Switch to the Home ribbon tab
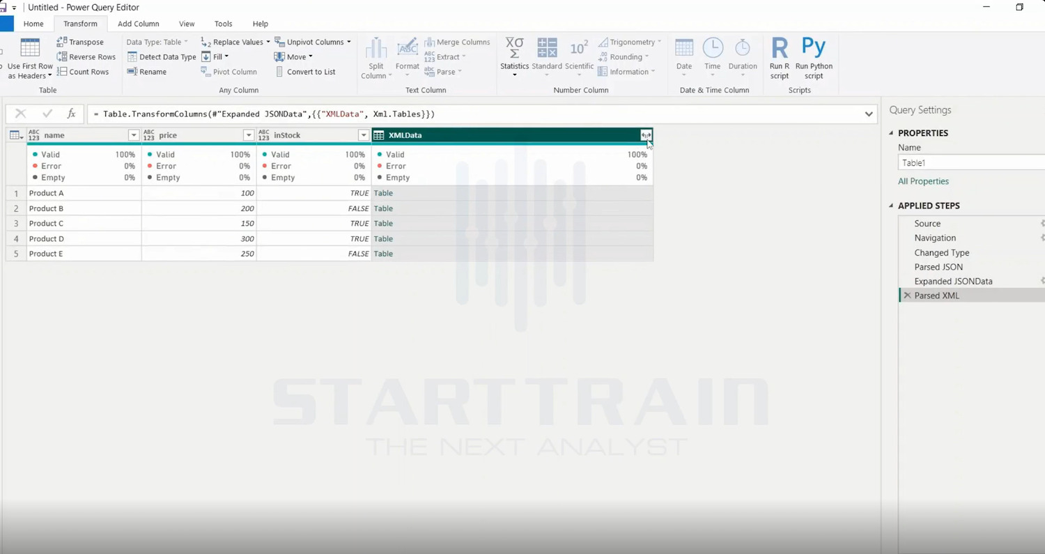The width and height of the screenshot is (1045, 554). (33, 24)
